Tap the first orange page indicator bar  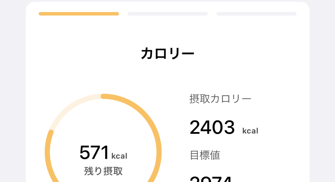(x=79, y=14)
